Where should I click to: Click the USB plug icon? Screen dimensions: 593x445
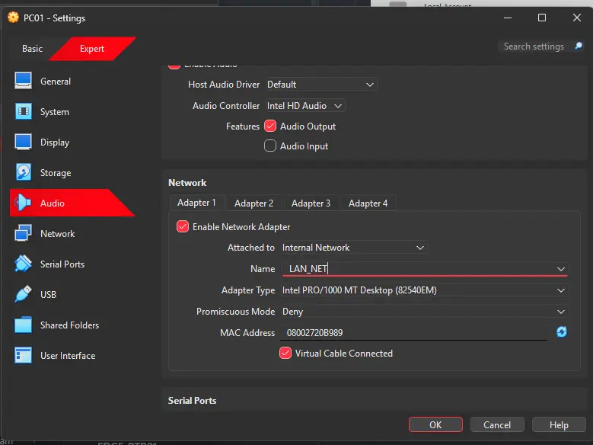[x=23, y=294]
